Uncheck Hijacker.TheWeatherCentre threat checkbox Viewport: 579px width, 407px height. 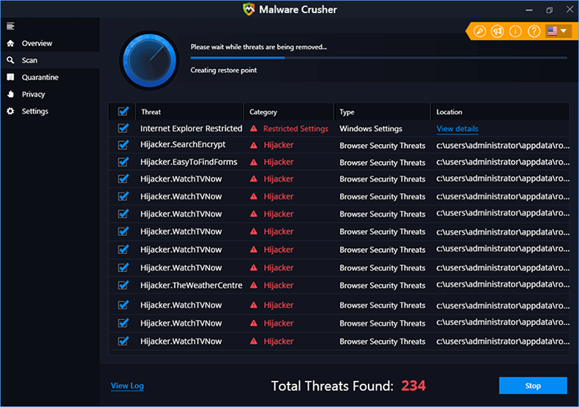tap(123, 285)
